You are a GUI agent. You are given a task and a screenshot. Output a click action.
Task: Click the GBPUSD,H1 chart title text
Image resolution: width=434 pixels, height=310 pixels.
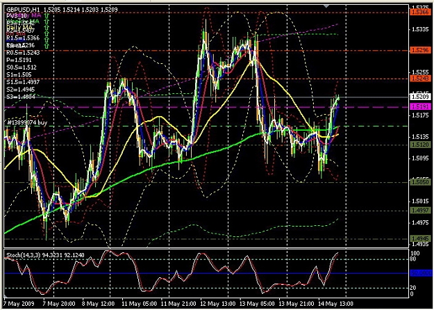click(23, 10)
